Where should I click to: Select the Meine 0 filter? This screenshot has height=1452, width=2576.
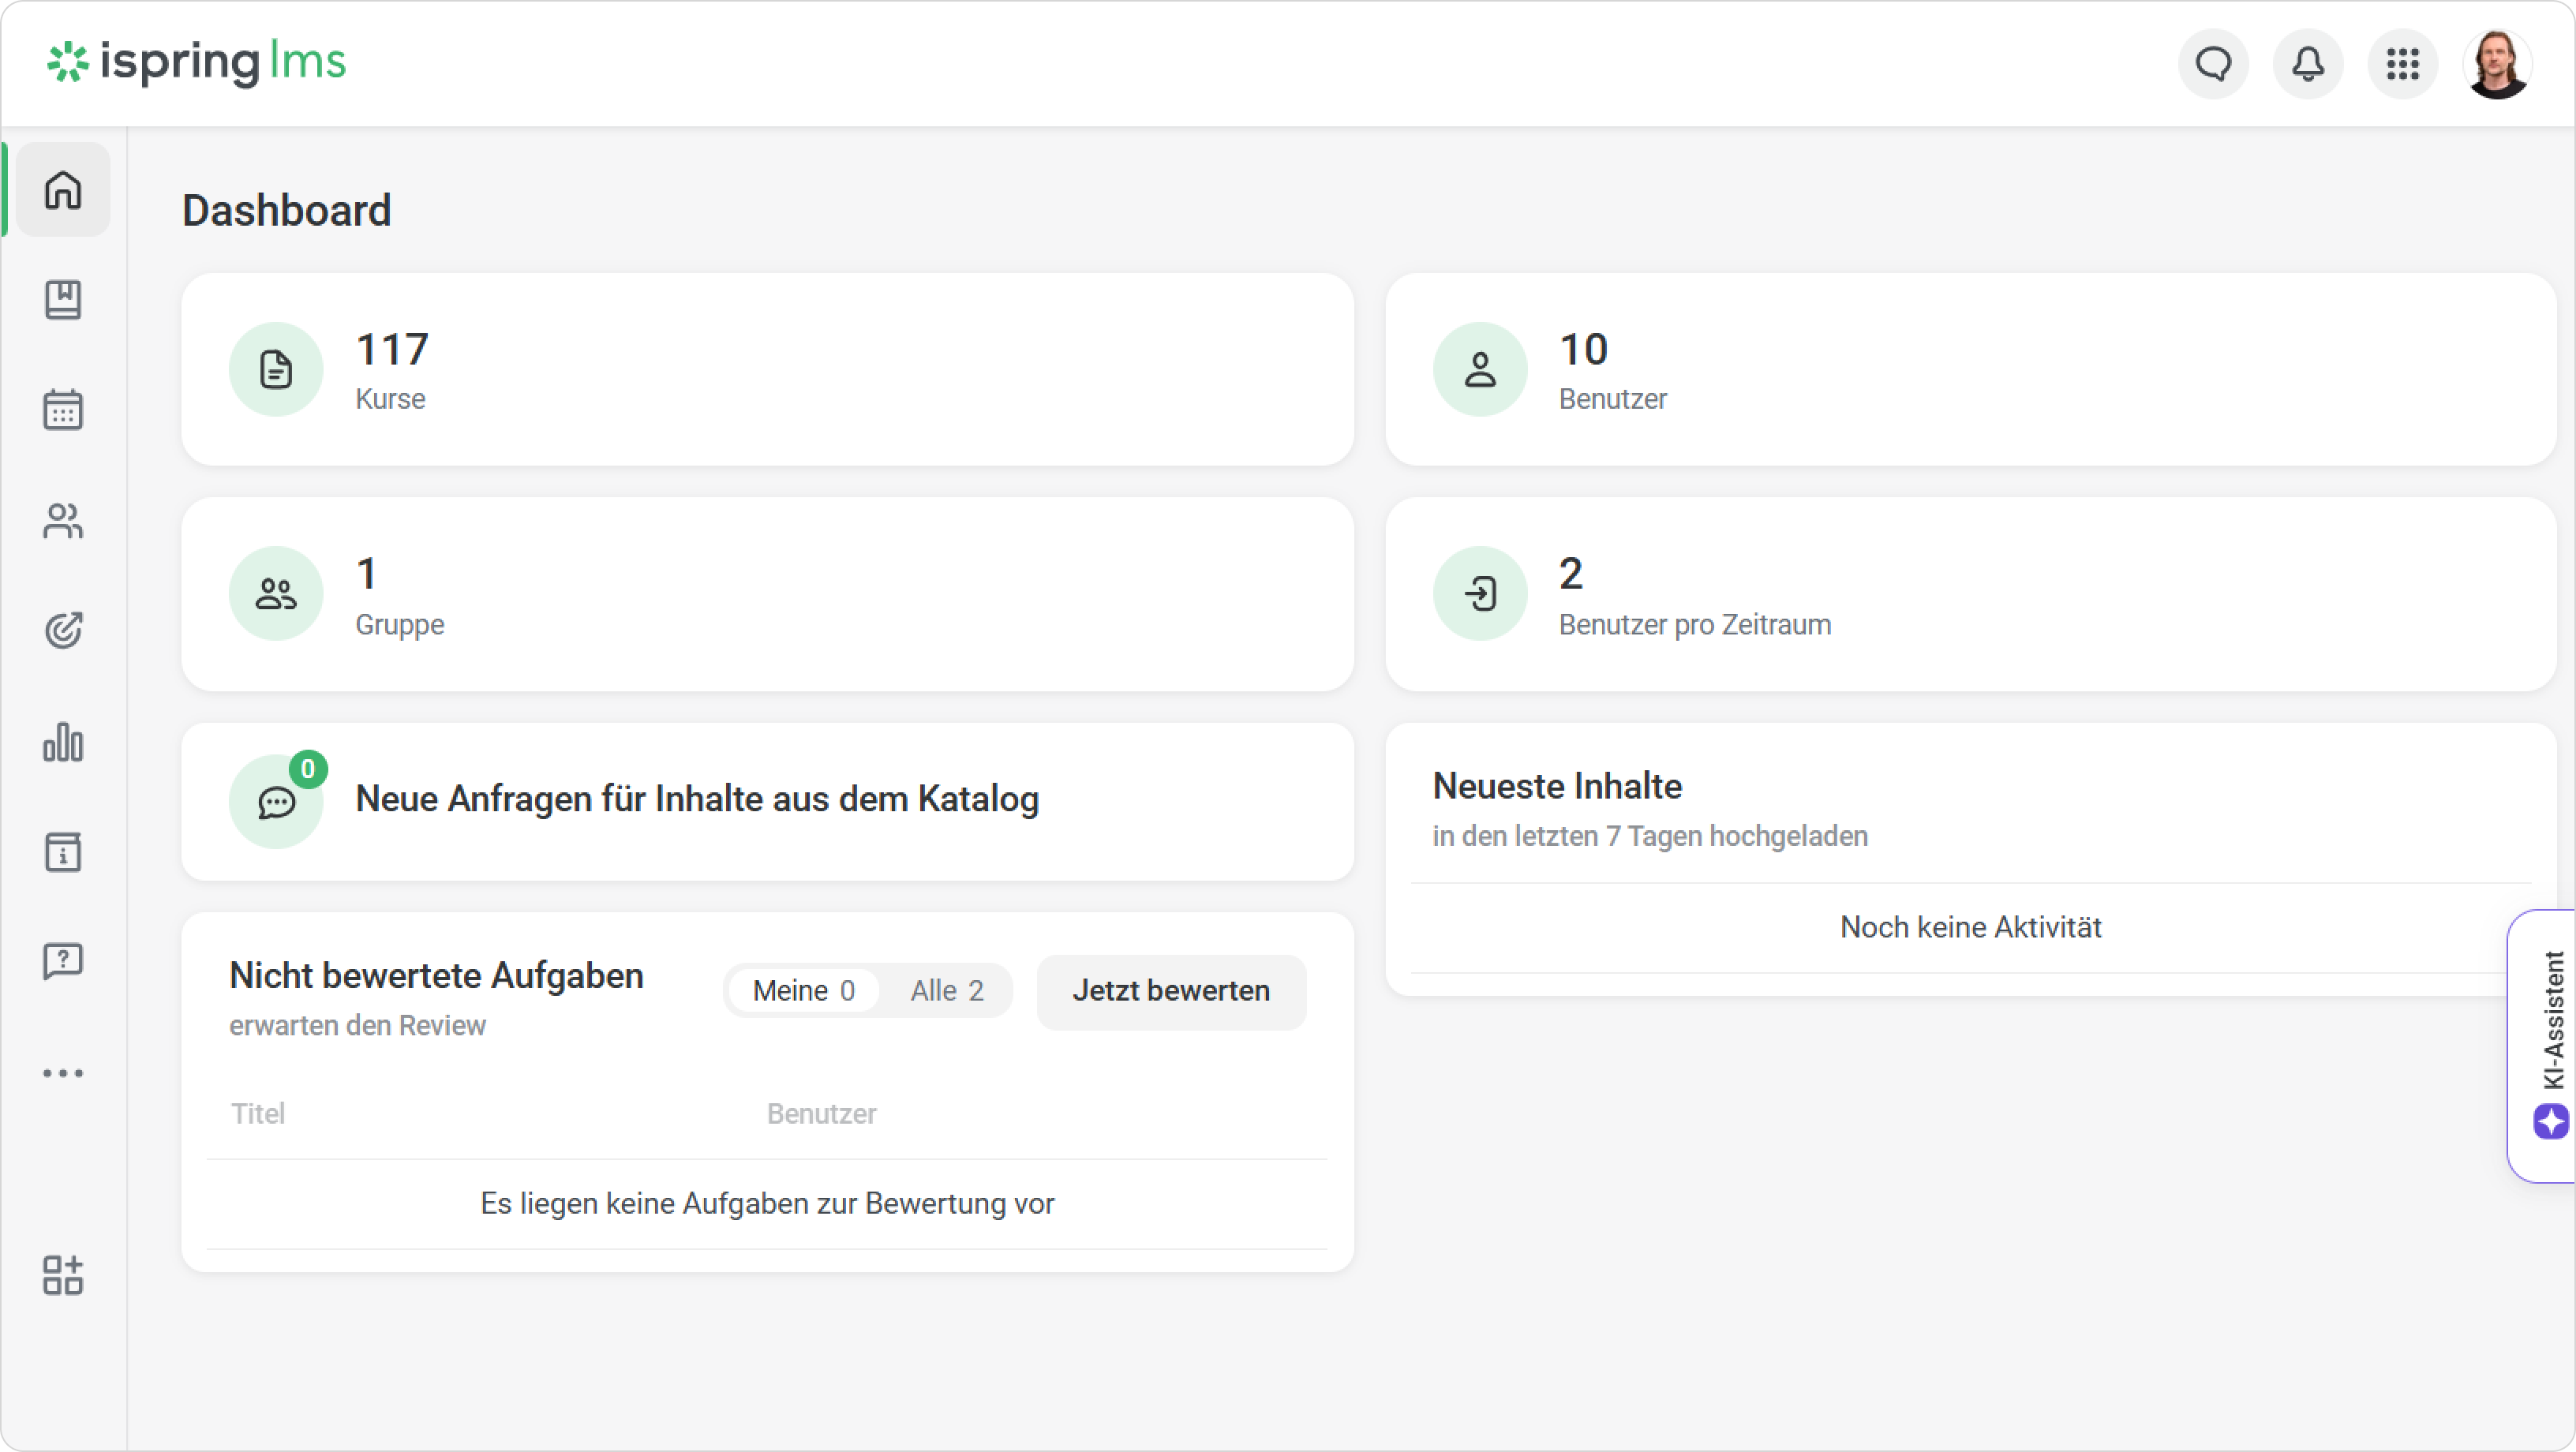803,991
